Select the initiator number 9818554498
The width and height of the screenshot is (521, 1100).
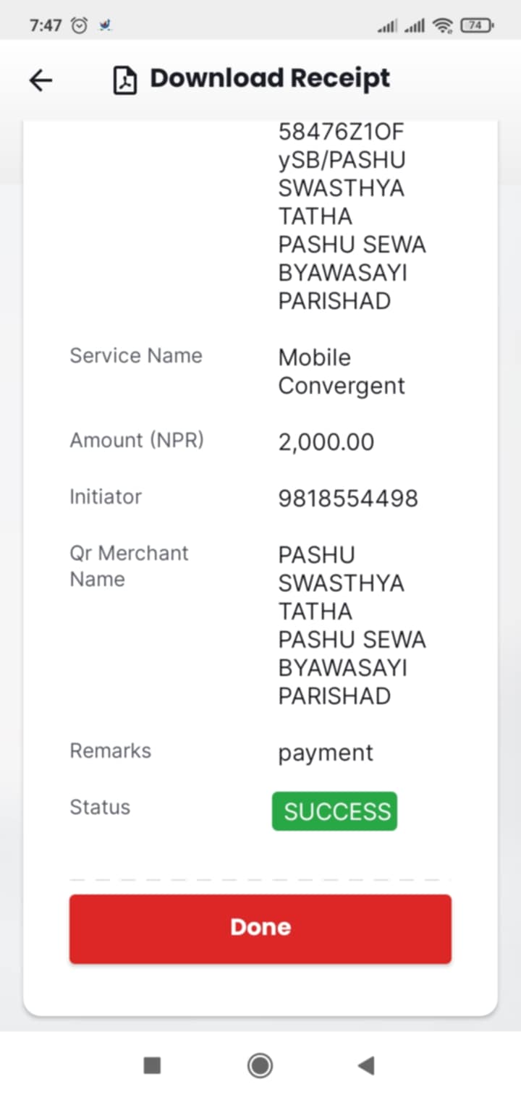click(348, 499)
